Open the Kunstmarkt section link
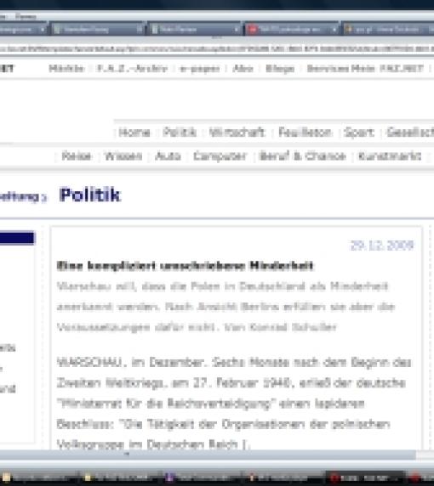The height and width of the screenshot is (486, 434). (x=390, y=155)
